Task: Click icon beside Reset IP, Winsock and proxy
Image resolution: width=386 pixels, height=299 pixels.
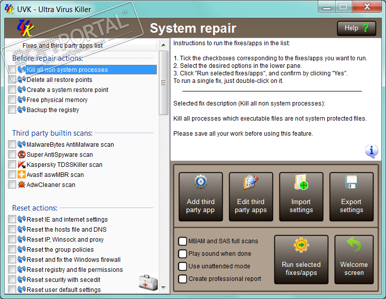Action: tap(22, 239)
